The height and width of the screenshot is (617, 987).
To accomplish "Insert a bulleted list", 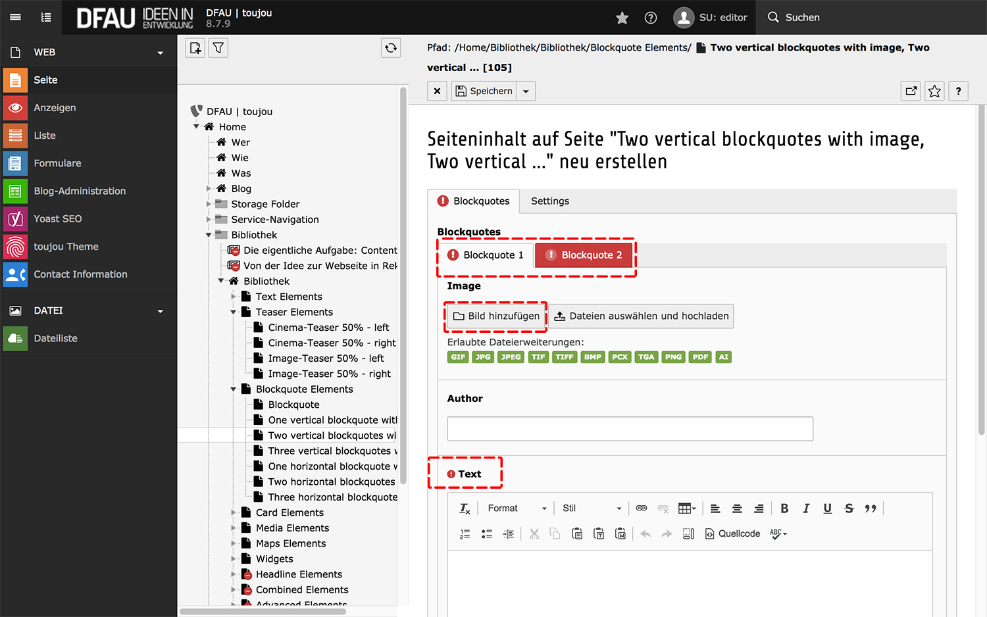I will click(487, 534).
